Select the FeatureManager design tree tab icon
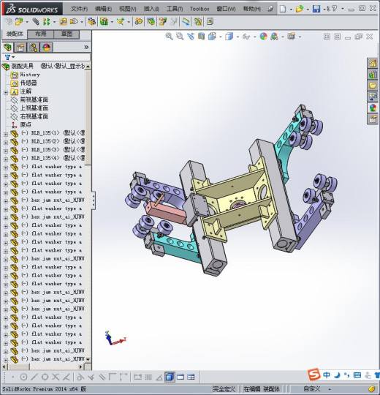Image resolution: width=380 pixels, height=395 pixels. pyautogui.click(x=7, y=47)
